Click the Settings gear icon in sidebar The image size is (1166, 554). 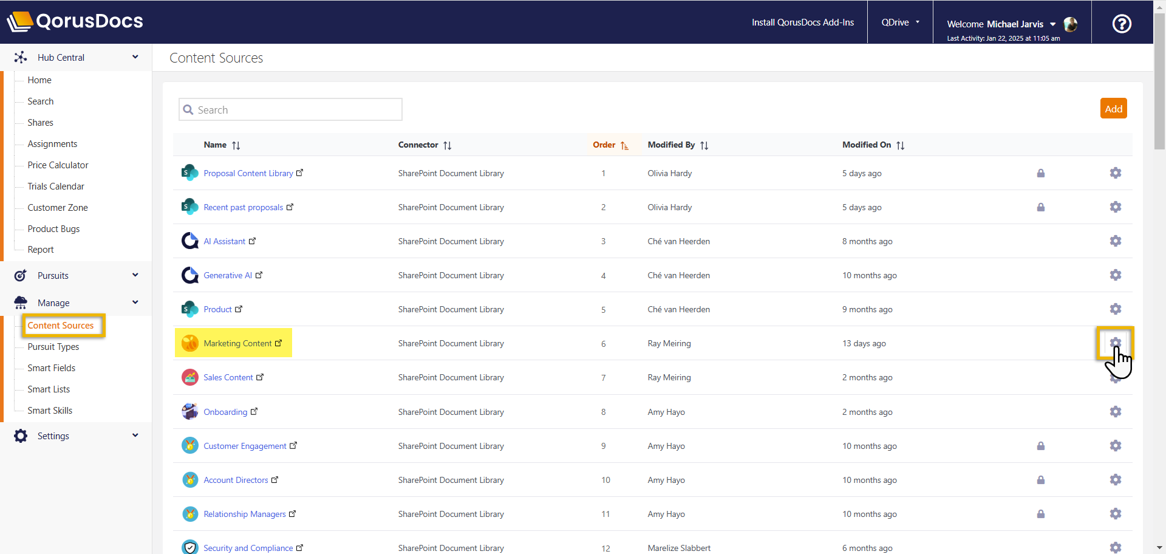coord(21,436)
